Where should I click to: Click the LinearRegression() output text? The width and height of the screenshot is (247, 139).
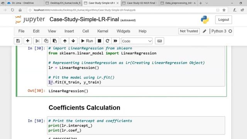coord(68,91)
